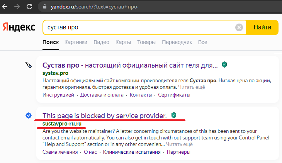
Task: Clear the search query with the X icon
Action: pyautogui.click(x=239, y=27)
